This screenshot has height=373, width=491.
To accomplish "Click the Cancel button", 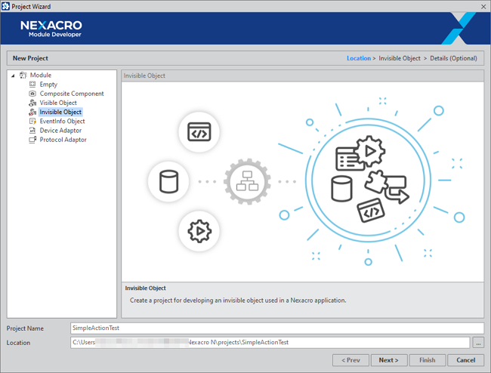I will 465,360.
